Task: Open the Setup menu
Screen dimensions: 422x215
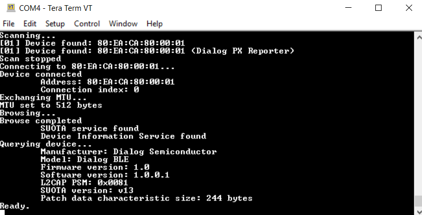Action: [55, 24]
